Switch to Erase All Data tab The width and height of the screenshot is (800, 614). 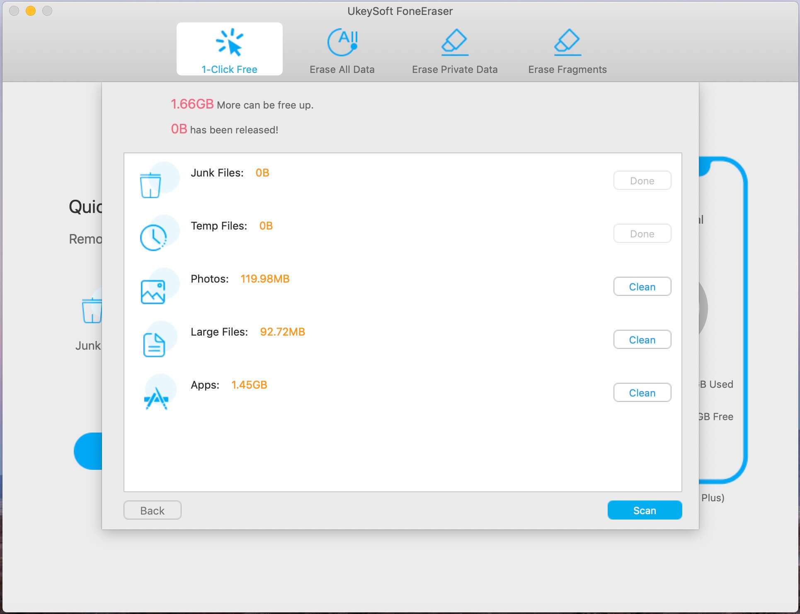click(x=342, y=48)
